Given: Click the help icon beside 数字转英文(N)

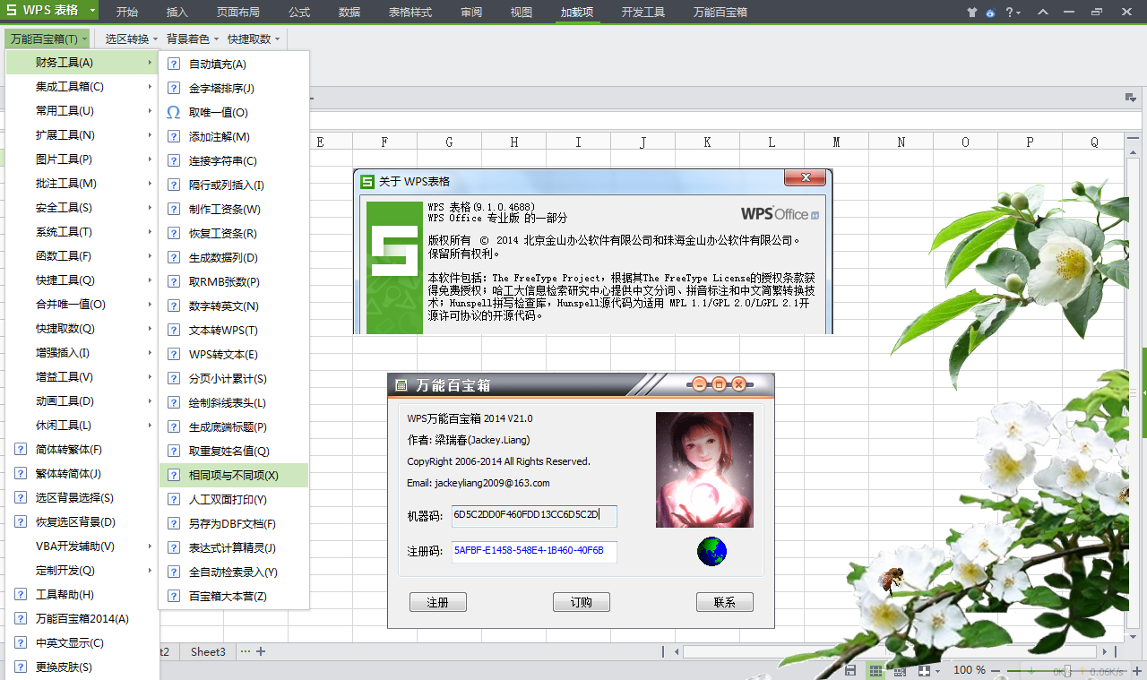Looking at the screenshot, I should pos(174,306).
